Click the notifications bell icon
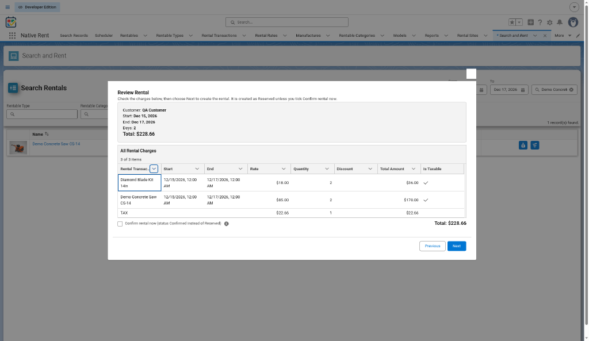This screenshot has width=589, height=341. pos(560,22)
